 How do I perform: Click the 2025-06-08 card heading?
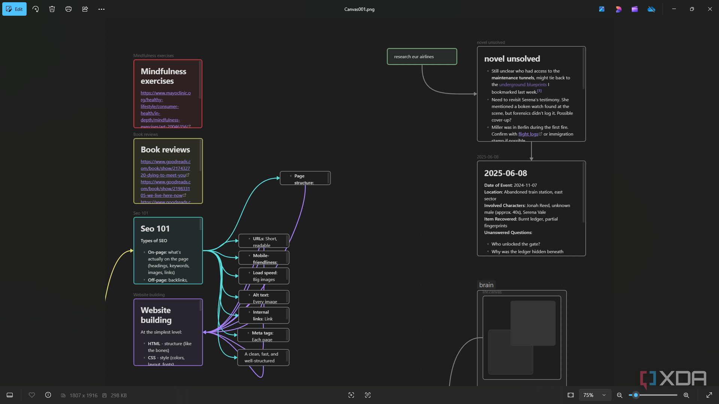click(x=506, y=173)
